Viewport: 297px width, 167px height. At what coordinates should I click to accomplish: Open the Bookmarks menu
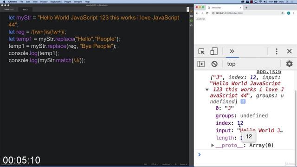pos(56,2)
